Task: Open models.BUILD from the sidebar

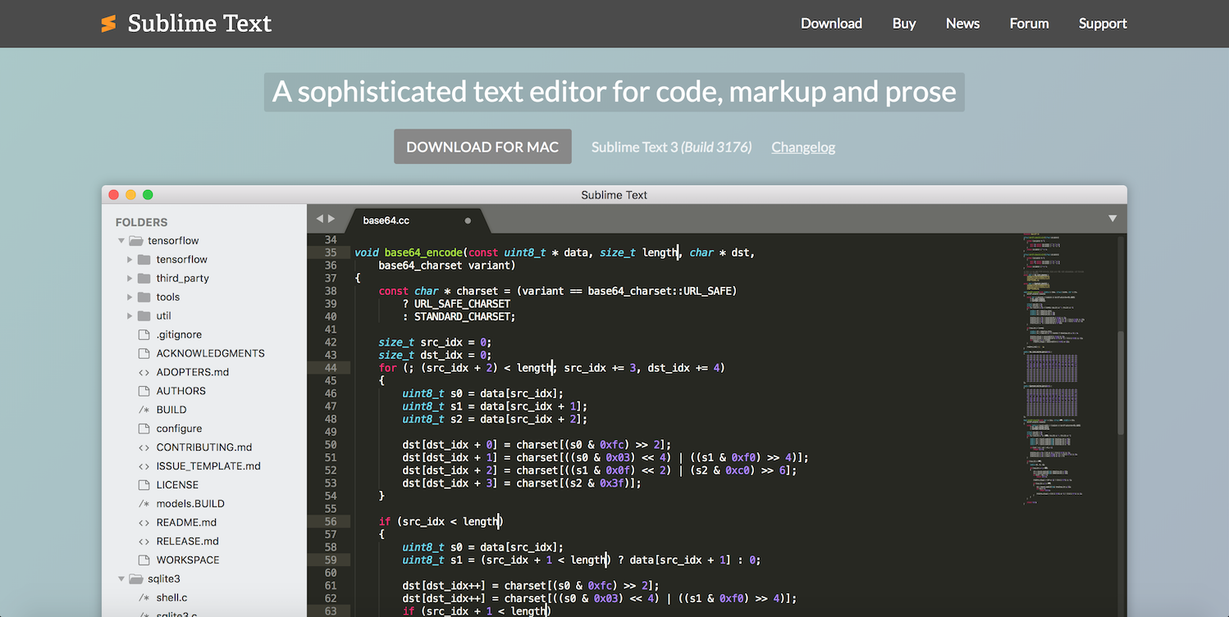Action: 190,504
